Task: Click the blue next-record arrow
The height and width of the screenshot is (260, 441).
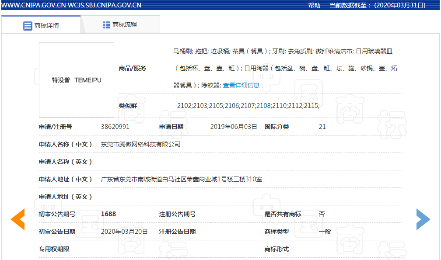Action: pyautogui.click(x=423, y=219)
